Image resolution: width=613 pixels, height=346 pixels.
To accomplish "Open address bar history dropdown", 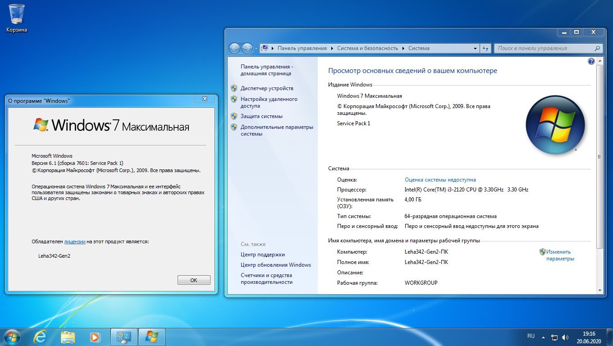I will tap(475, 48).
